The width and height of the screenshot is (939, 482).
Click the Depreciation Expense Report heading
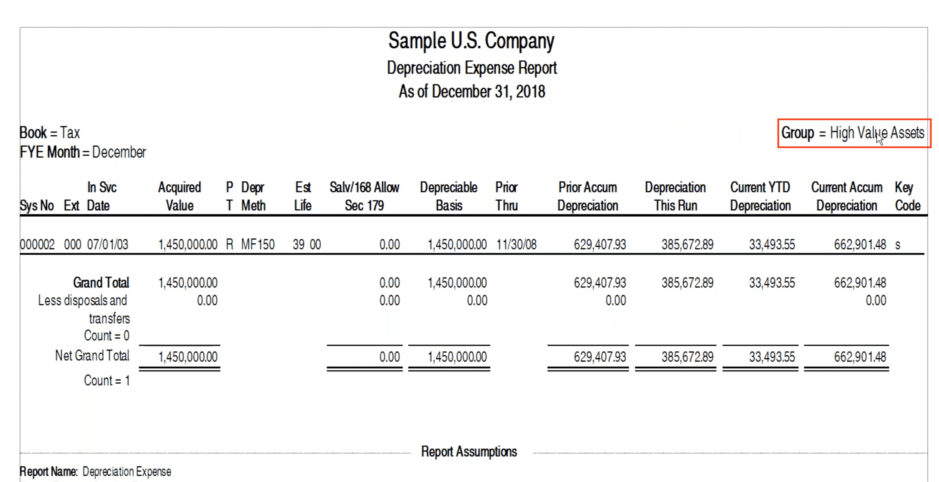(x=472, y=68)
